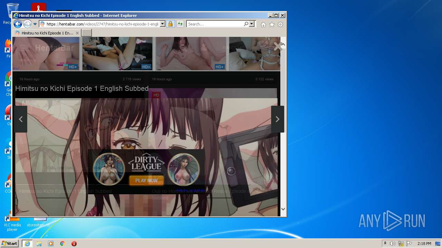Click the Show desktop strip
This screenshot has height=248, width=442.
click(438, 244)
